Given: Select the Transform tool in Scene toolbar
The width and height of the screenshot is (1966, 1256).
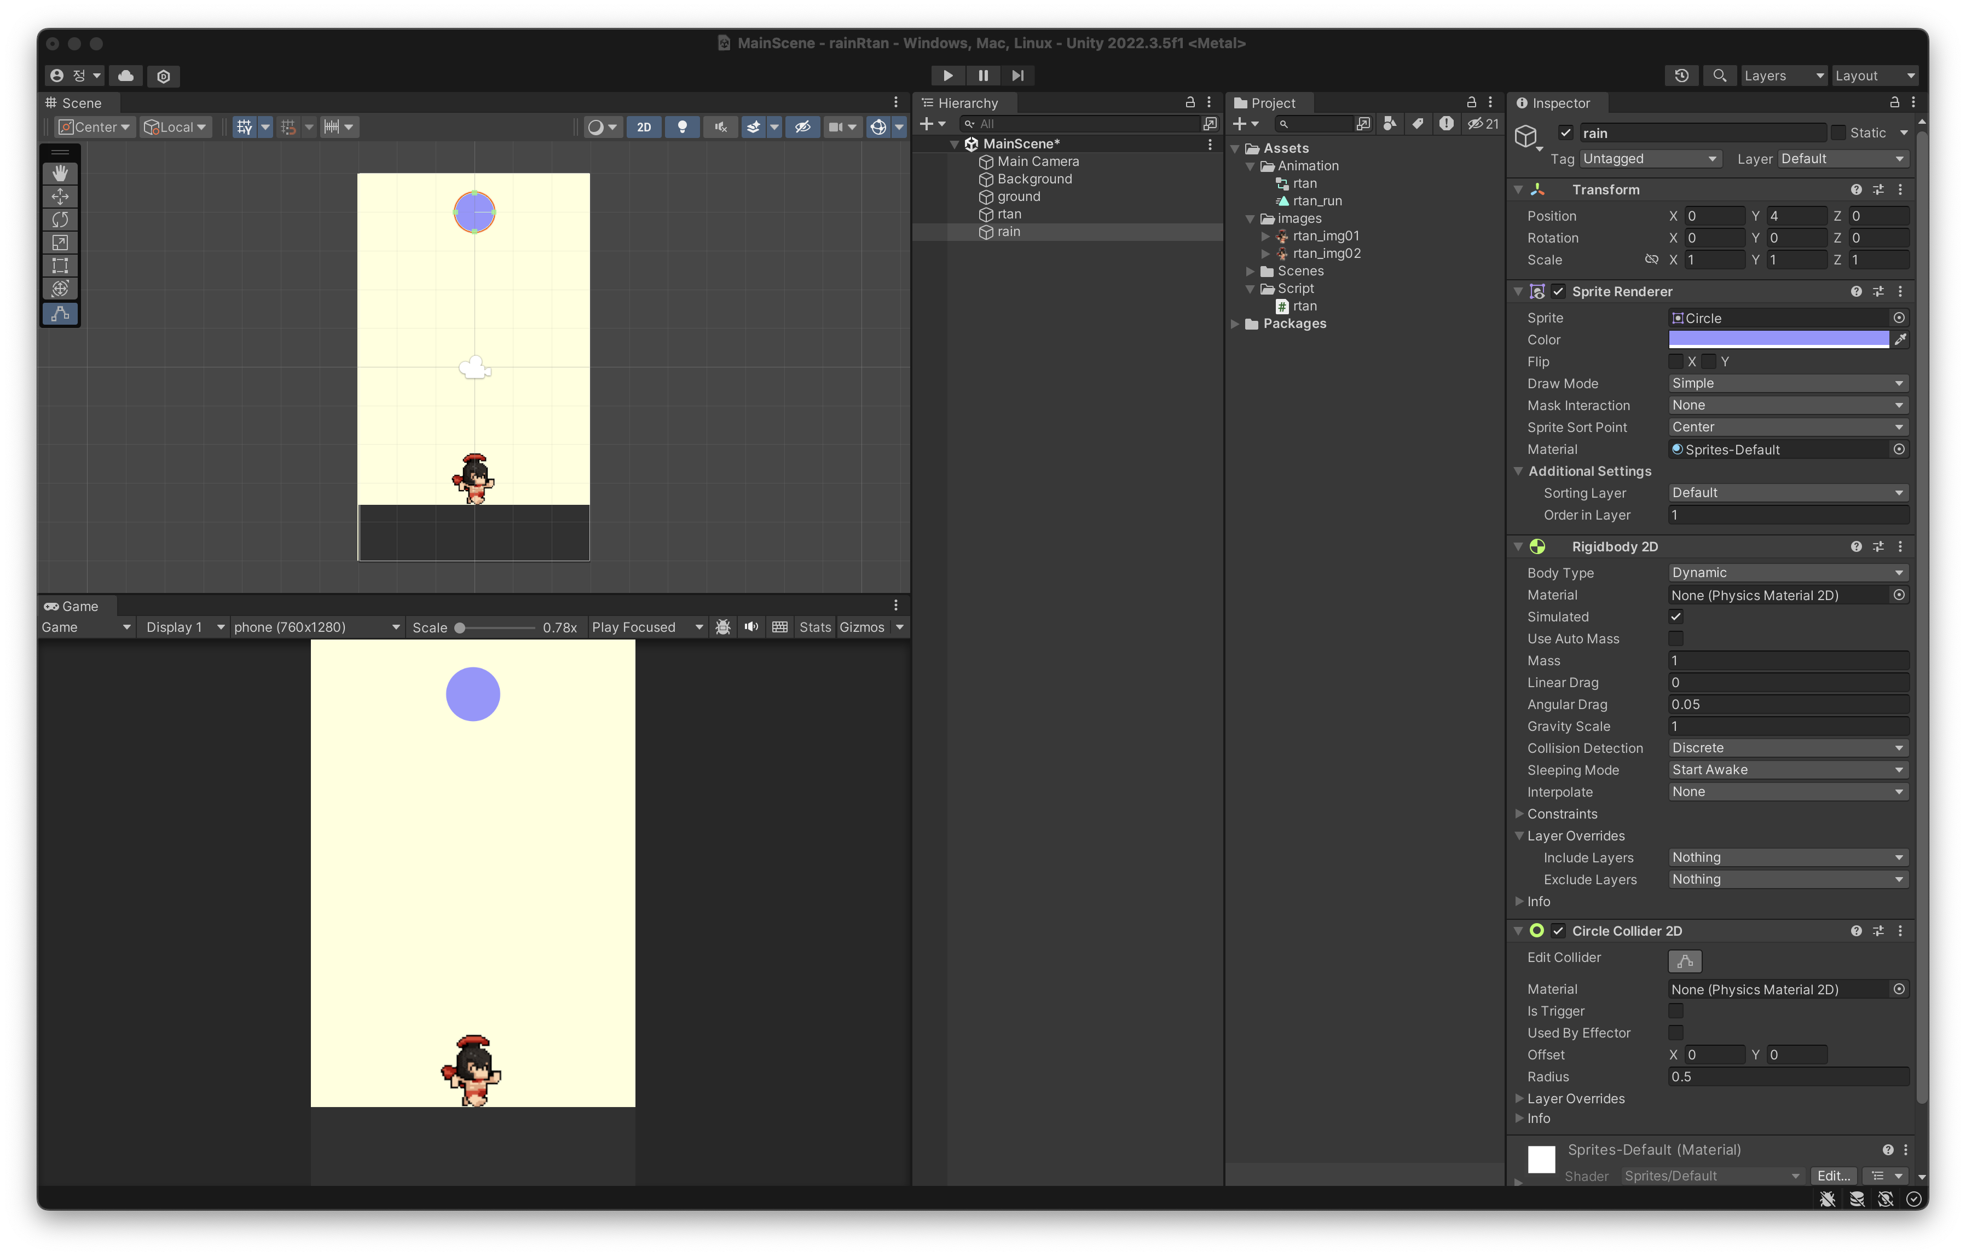Looking at the screenshot, I should point(60,289).
